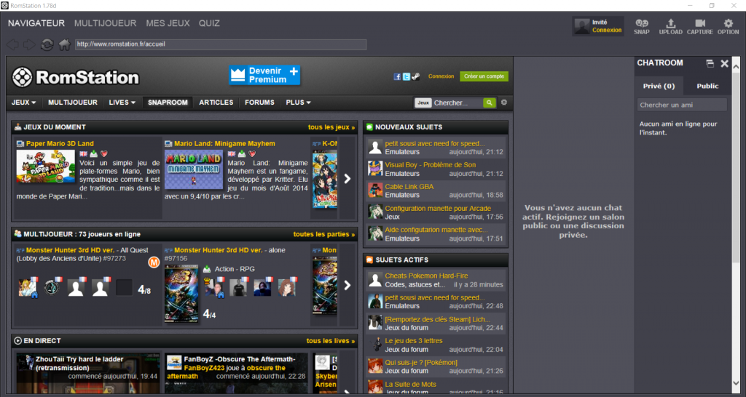Open the 'tous les jeux' link
The image size is (746, 397).
[331, 127]
